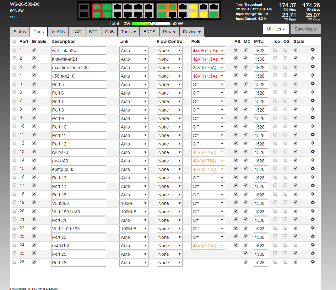
Task: Click the gear icon for port 4
Action: 312,75
